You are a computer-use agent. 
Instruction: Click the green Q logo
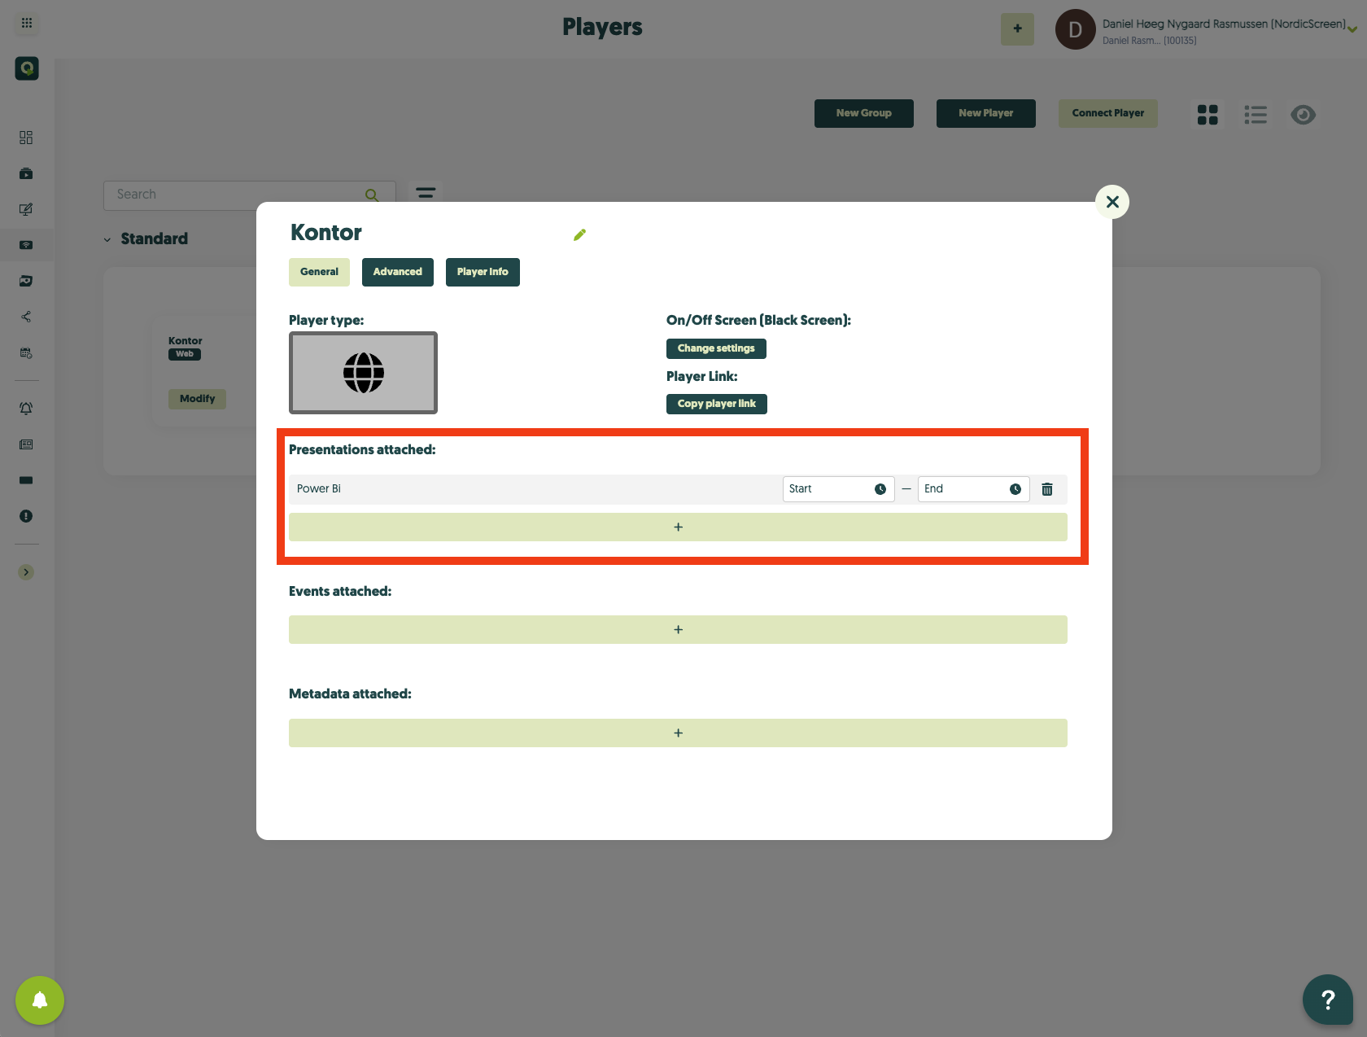pos(27,68)
